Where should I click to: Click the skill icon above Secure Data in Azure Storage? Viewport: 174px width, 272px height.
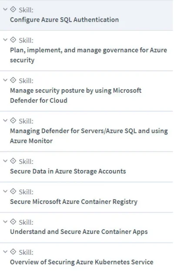pos(13,161)
